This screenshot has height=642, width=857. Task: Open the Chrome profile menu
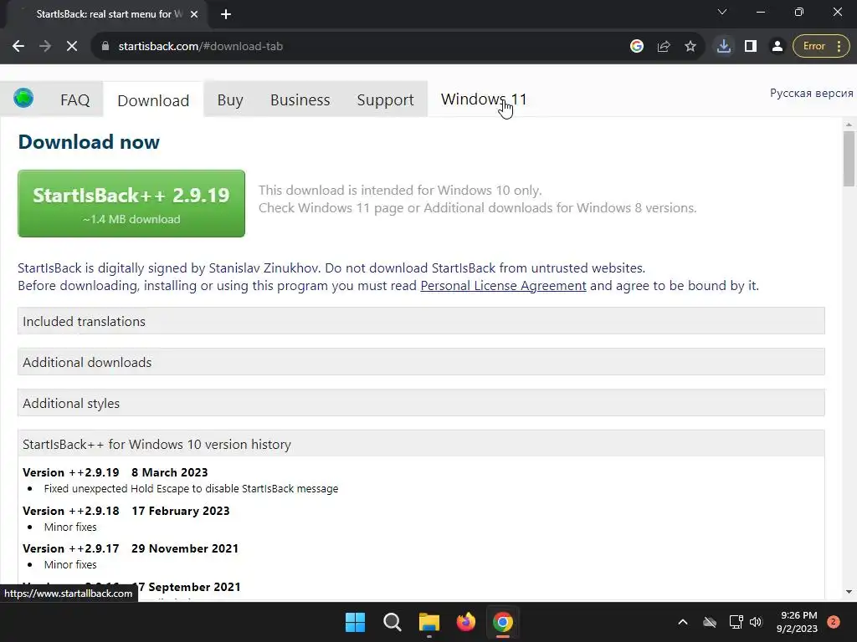(777, 47)
